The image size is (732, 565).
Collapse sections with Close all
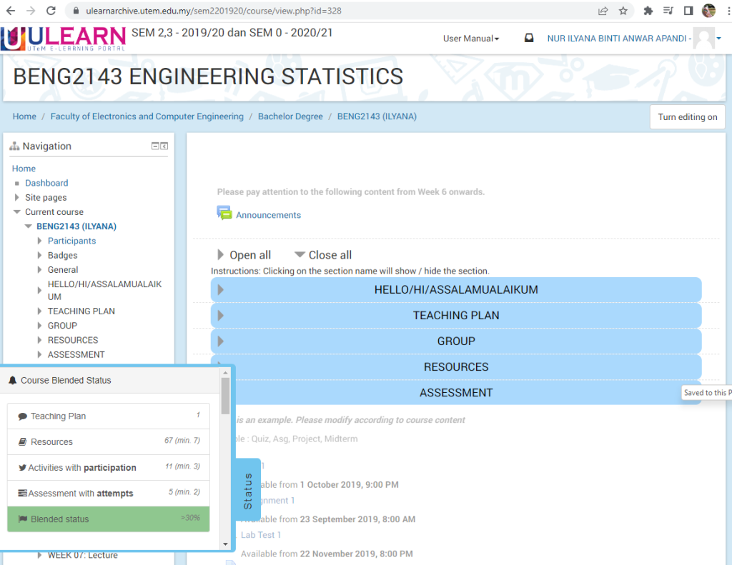[323, 255]
